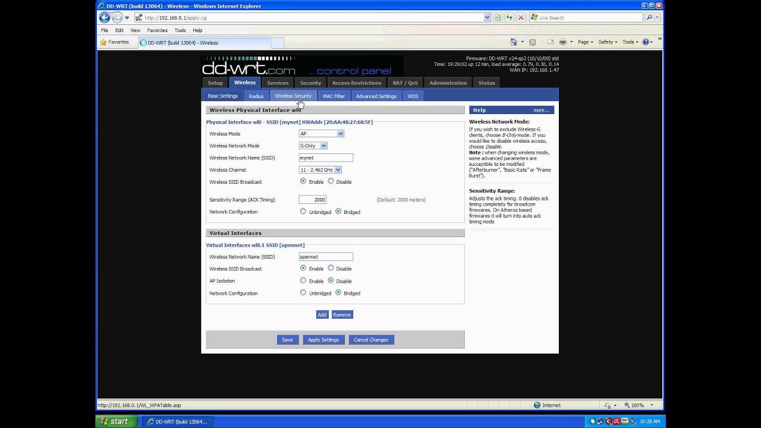Image resolution: width=761 pixels, height=428 pixels.
Task: Open the MAC Filter subtab
Action: point(334,96)
